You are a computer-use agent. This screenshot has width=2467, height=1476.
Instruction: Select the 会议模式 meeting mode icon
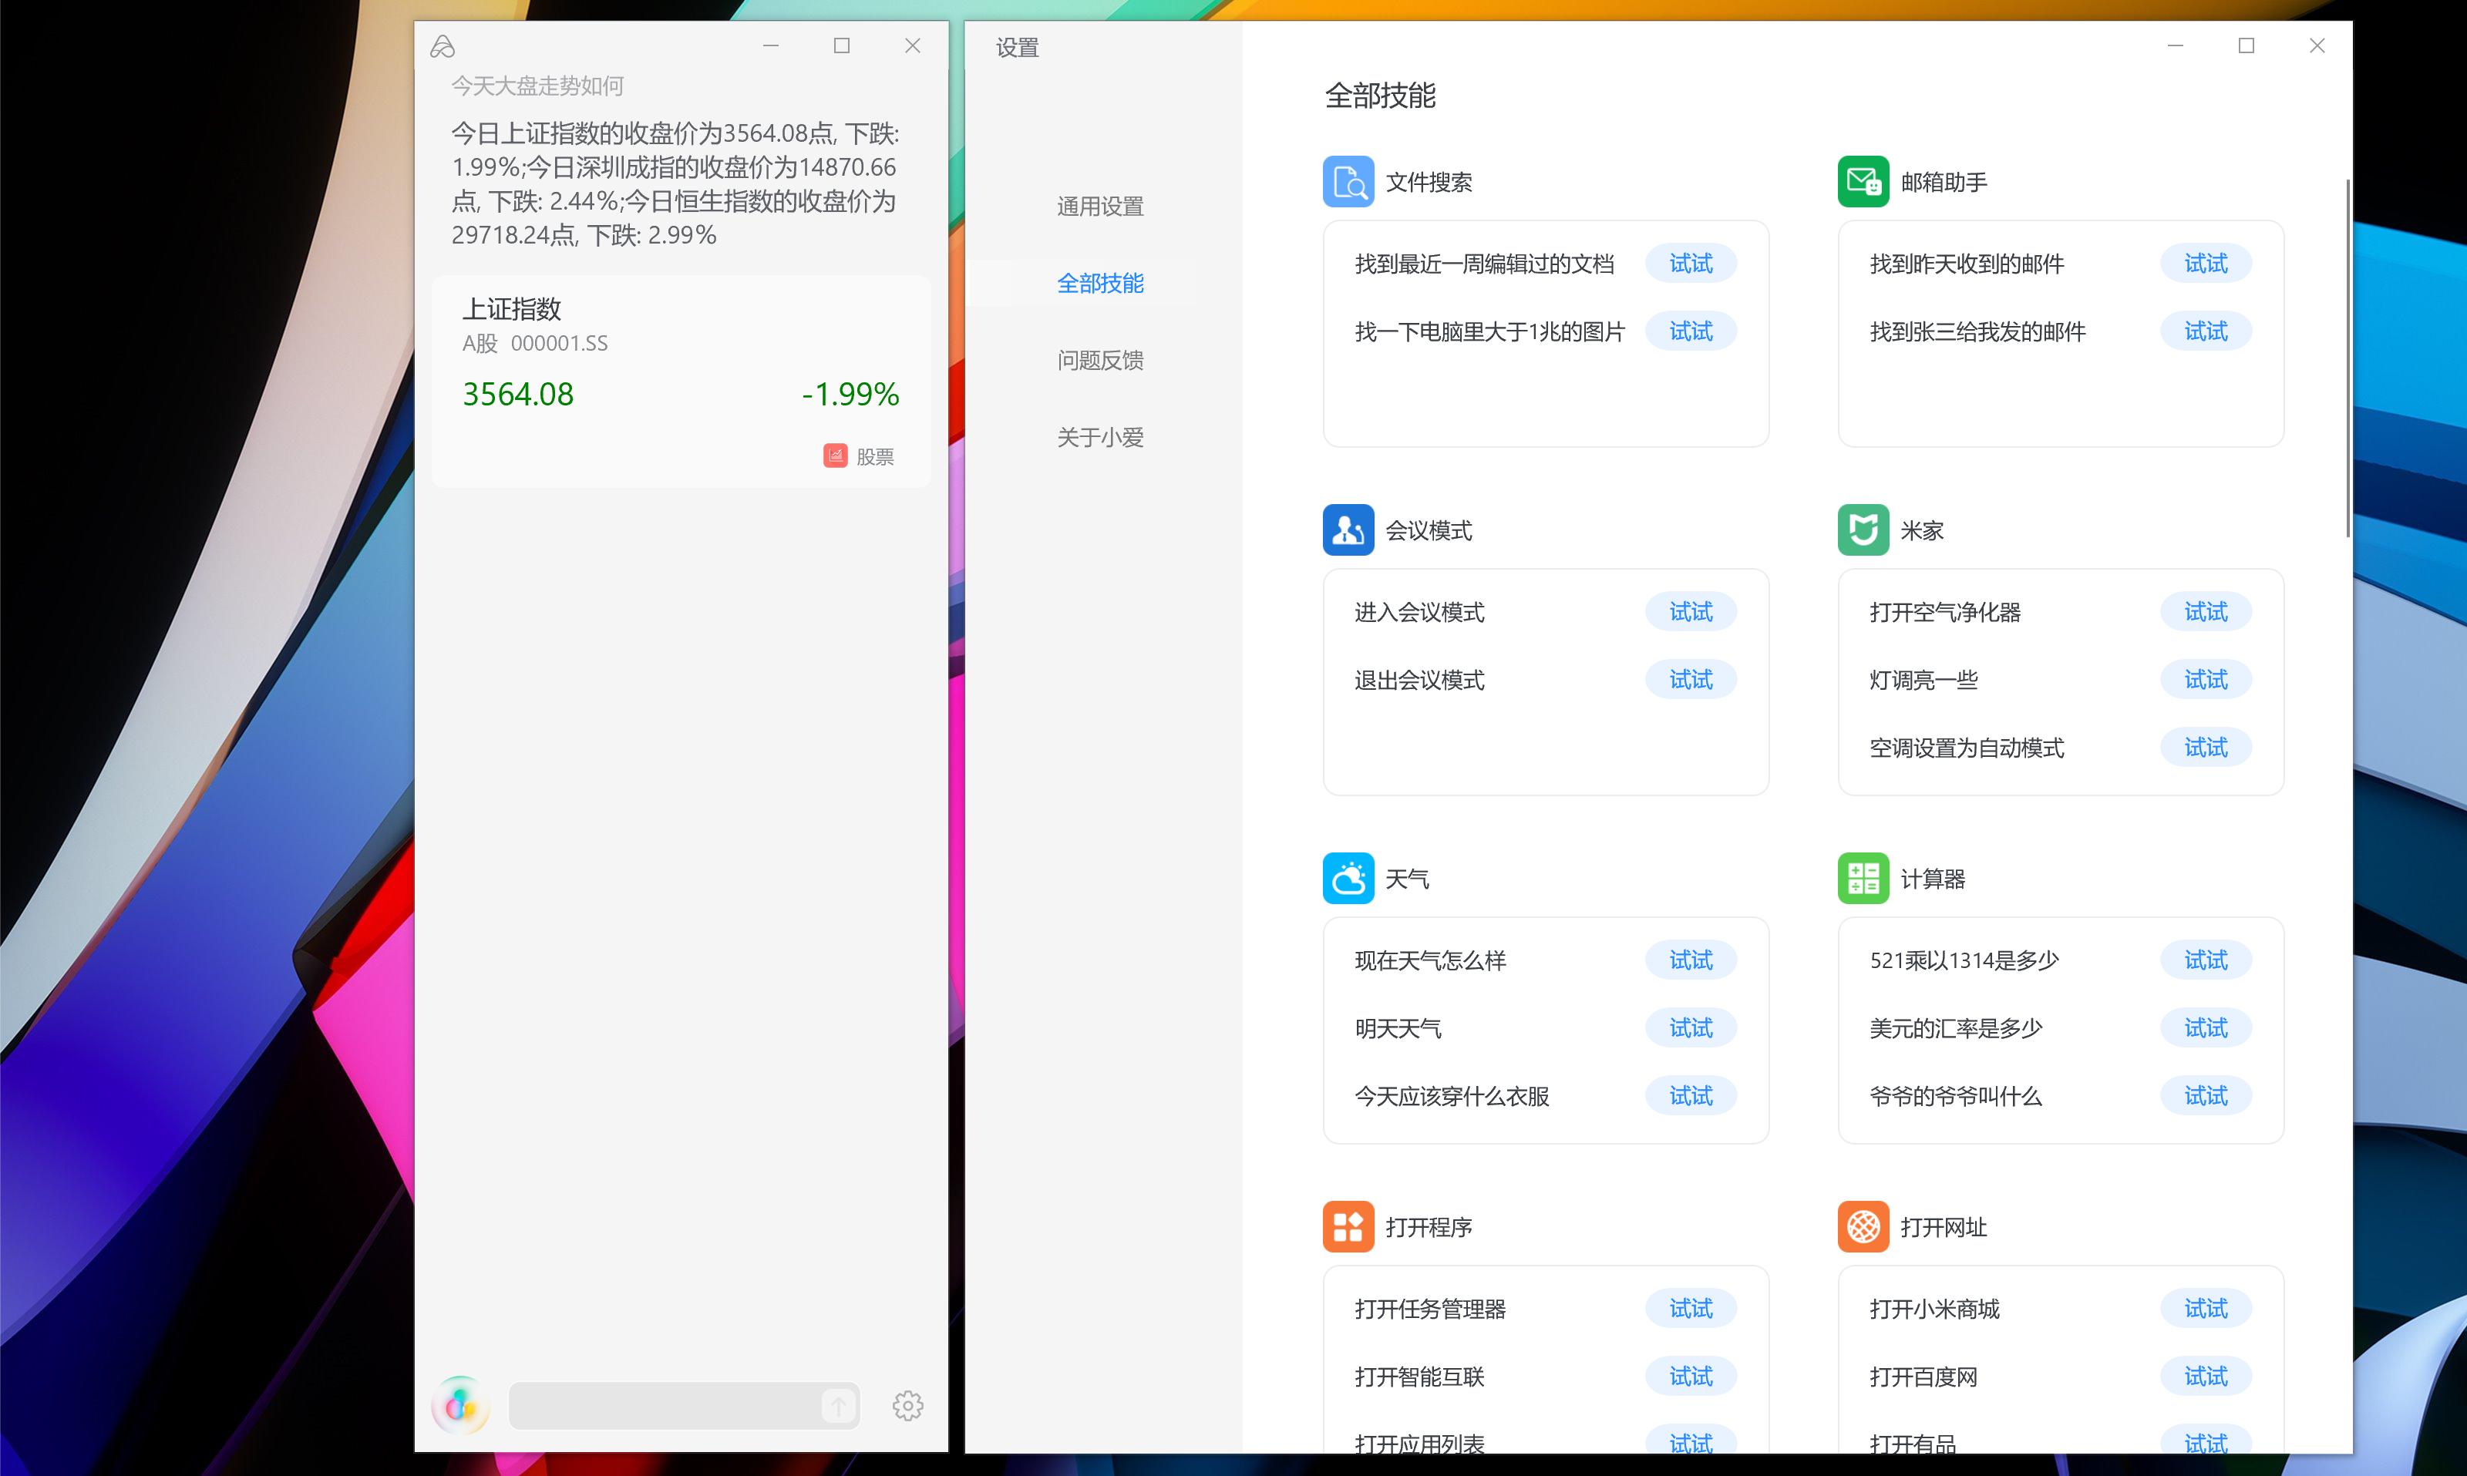point(1348,530)
